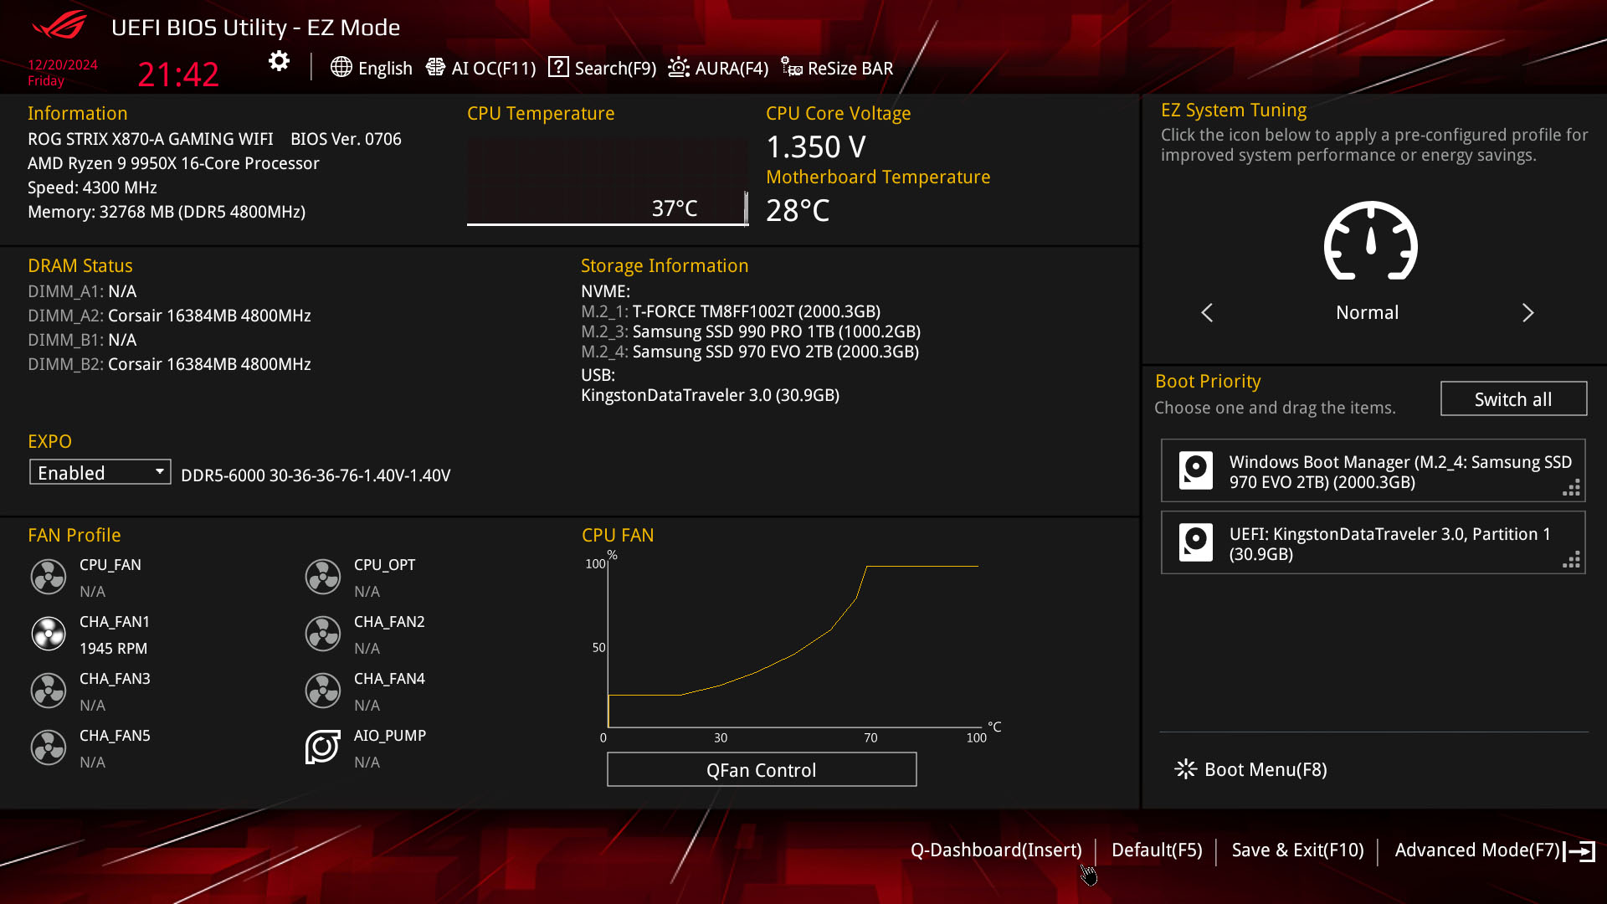Click USB KingstonDataTraveler 3.0 storage entry
This screenshot has height=904, width=1607.
point(710,395)
